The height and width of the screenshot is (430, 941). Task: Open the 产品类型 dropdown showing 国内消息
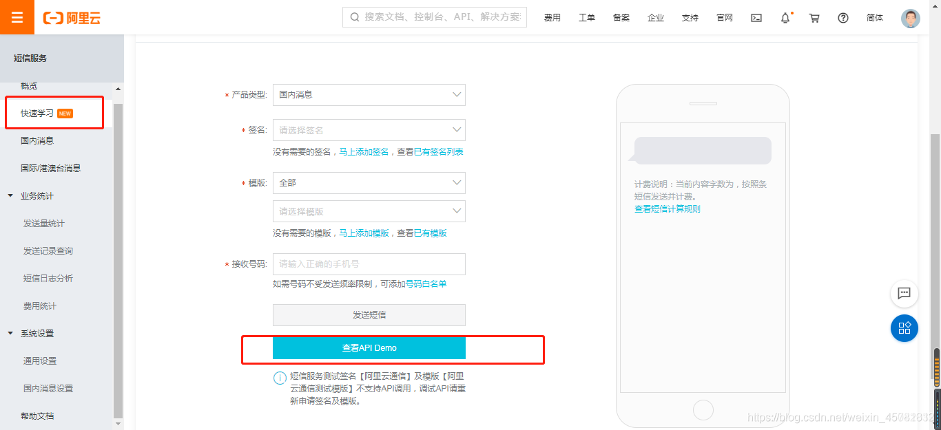[369, 95]
